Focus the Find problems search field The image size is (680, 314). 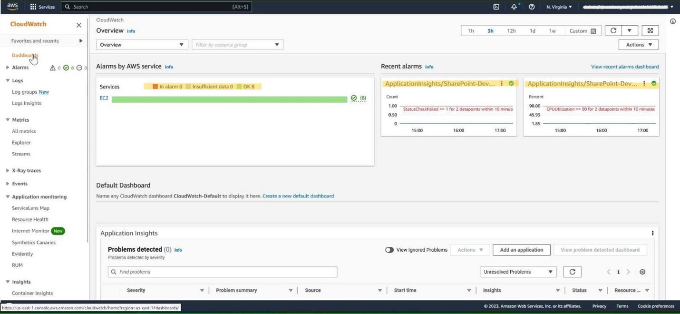click(x=223, y=272)
